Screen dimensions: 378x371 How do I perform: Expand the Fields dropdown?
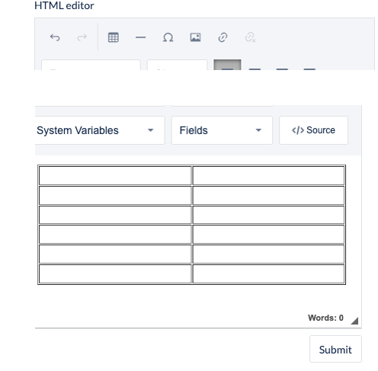click(222, 130)
